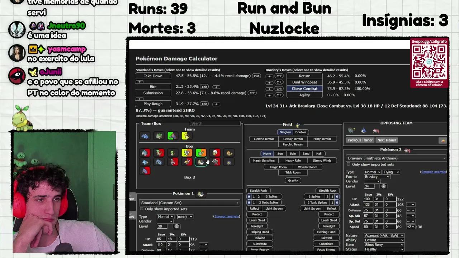Viewport: 459px width, 258px height.
Task: Click the small icon right of Next Trainer
Action: [443, 140]
